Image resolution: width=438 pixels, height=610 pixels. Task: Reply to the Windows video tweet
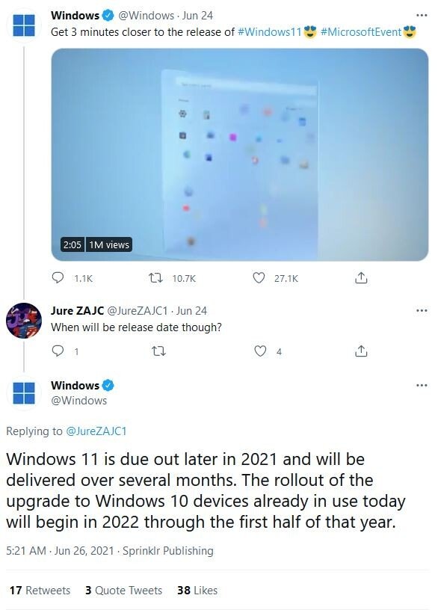(58, 278)
